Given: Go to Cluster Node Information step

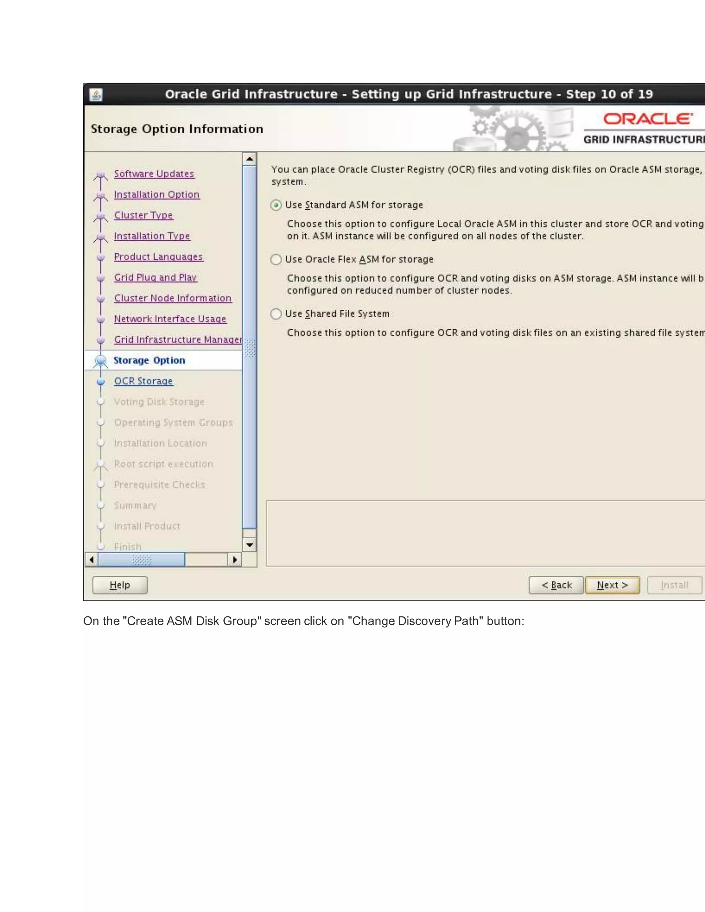Looking at the screenshot, I should (173, 298).
